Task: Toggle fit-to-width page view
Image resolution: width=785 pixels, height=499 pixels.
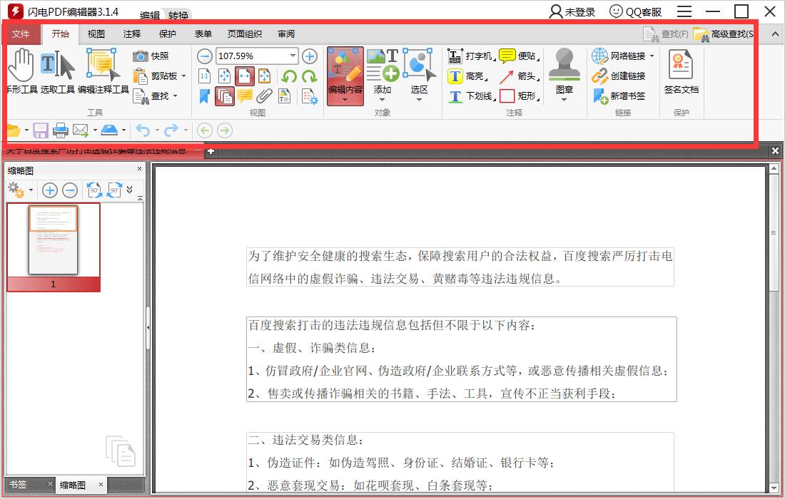Action: (x=245, y=76)
